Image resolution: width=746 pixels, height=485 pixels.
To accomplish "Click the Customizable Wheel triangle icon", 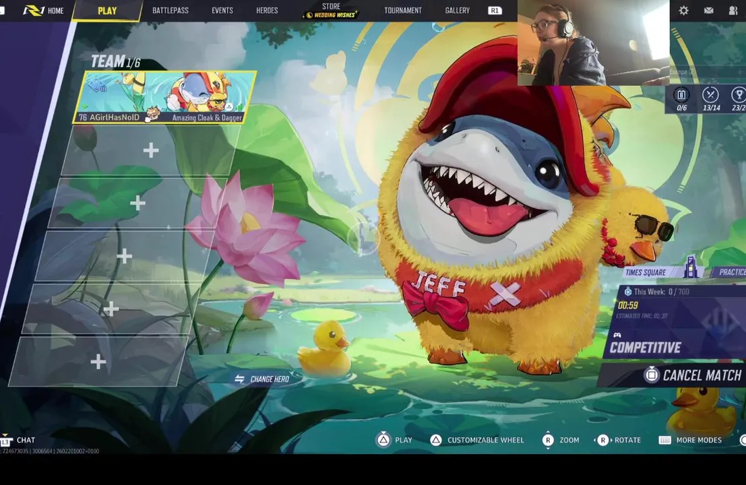I will (436, 441).
